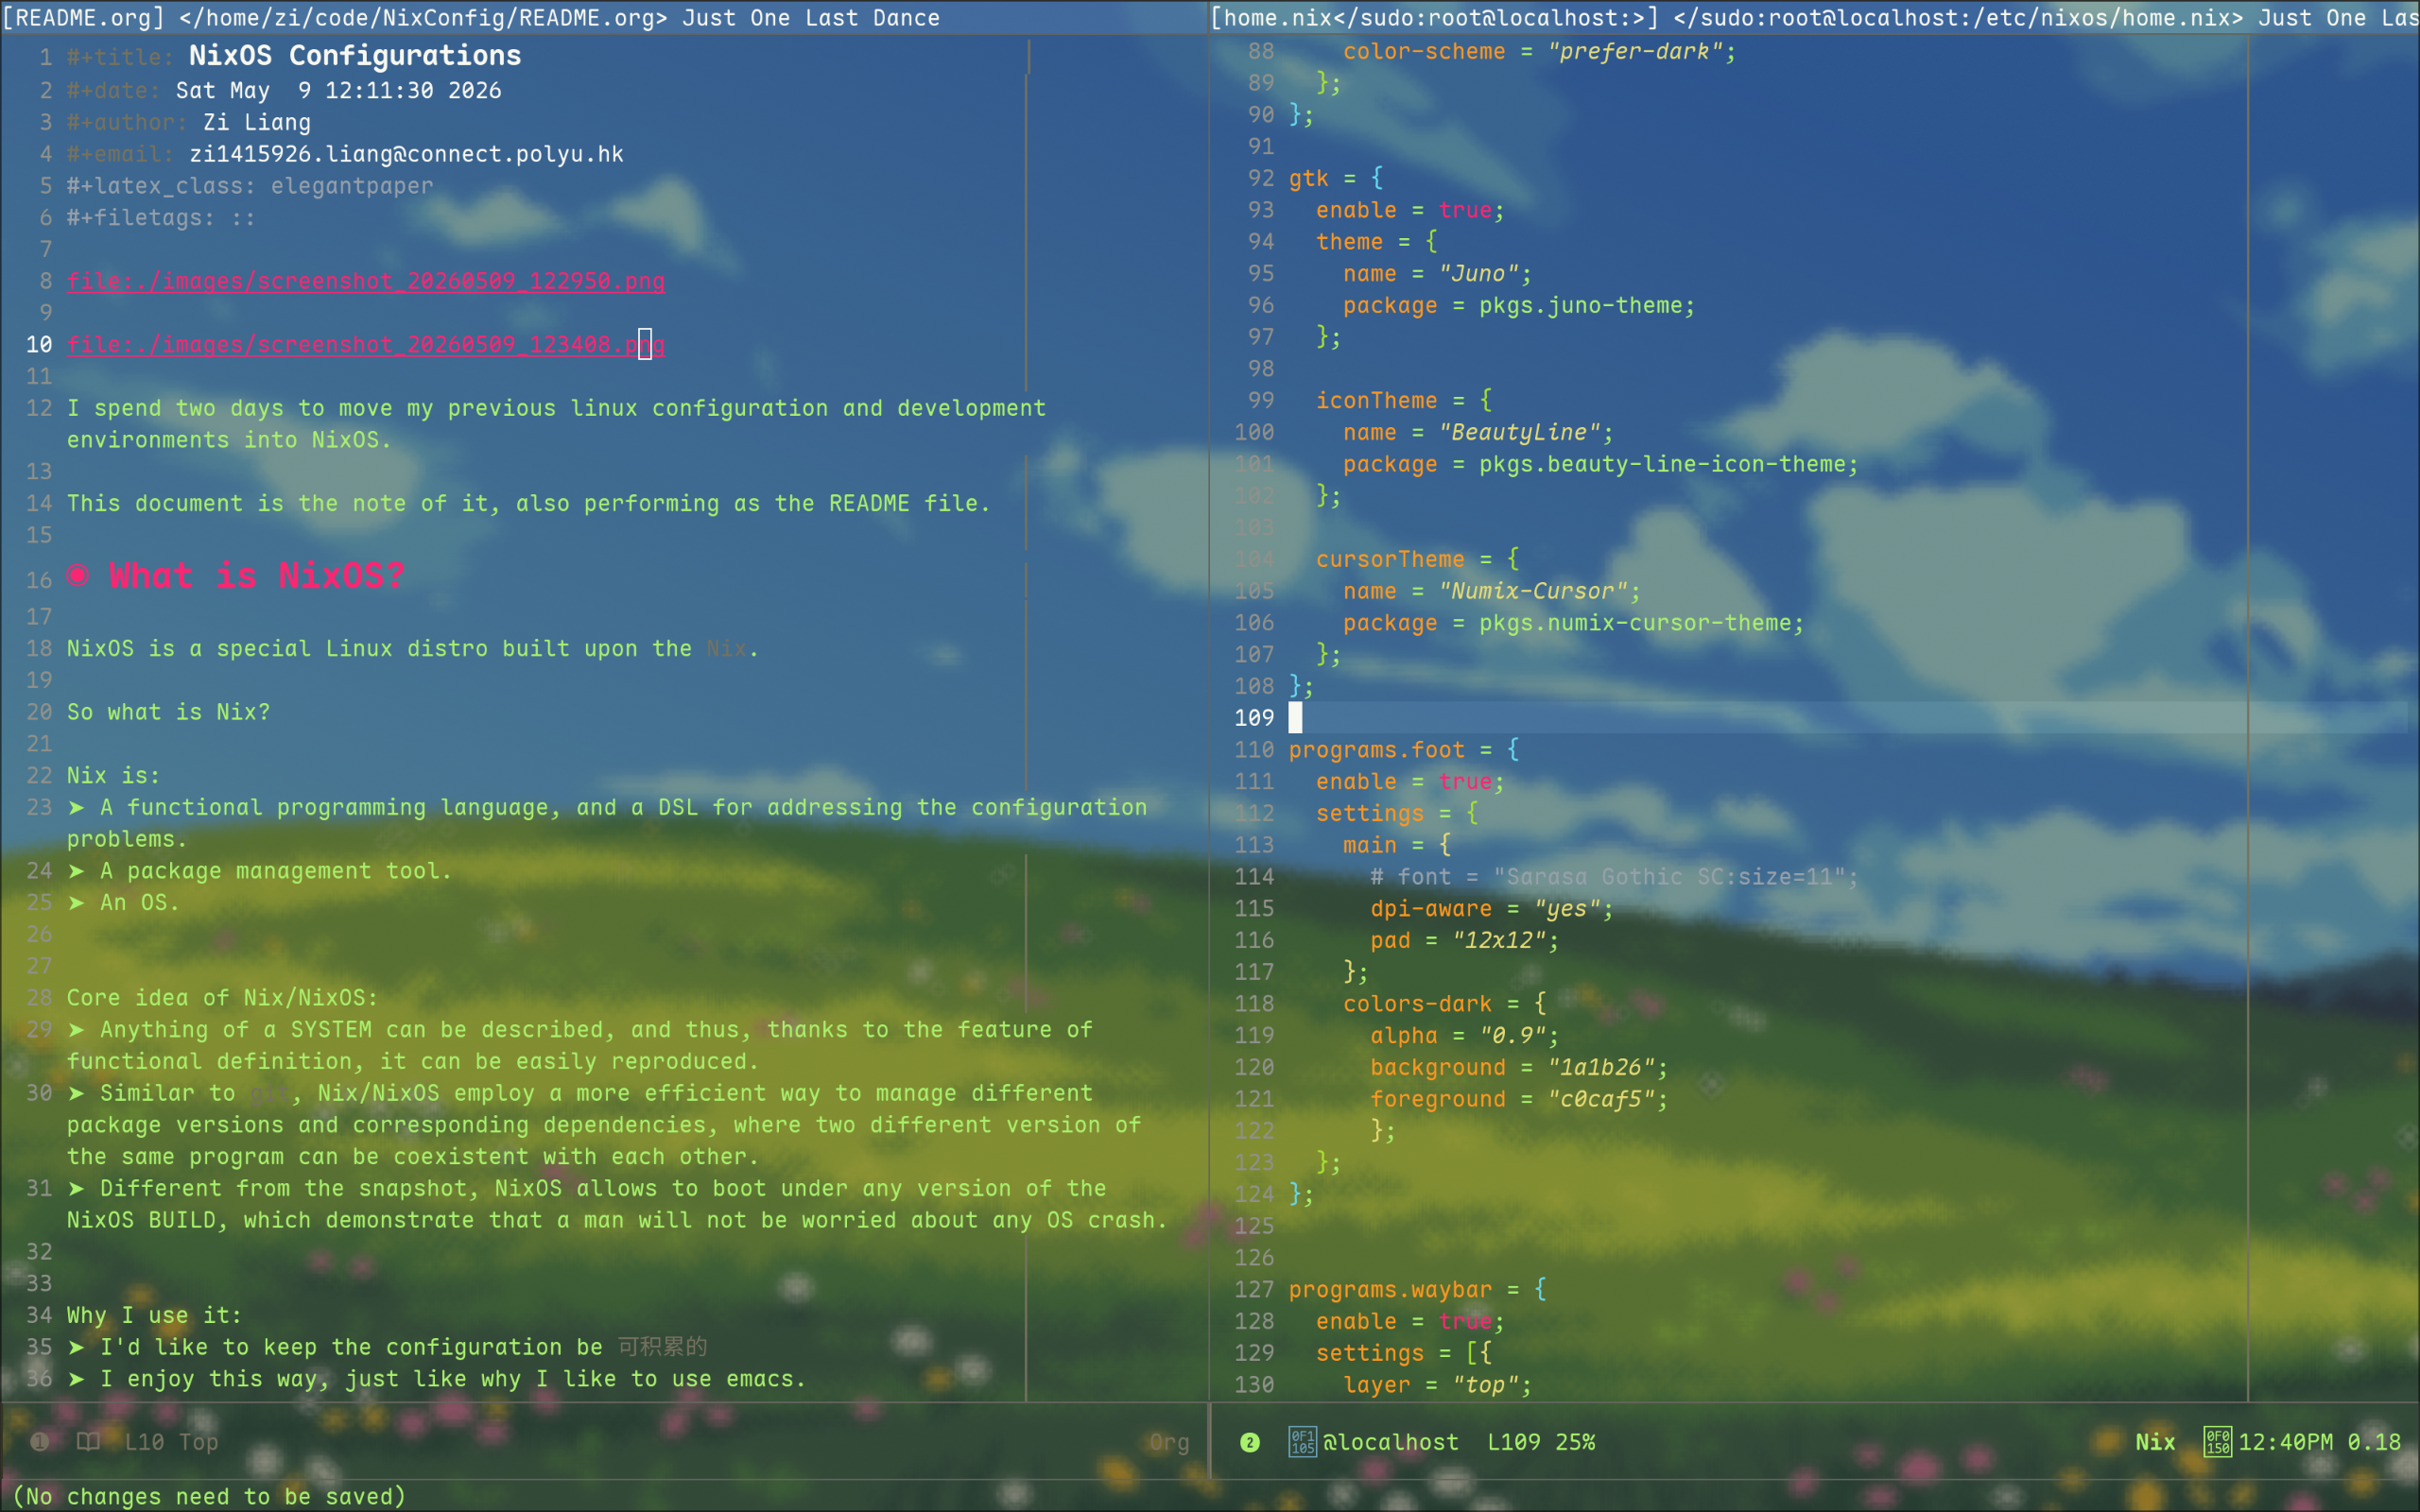Viewport: 2420px width, 1512px height.
Task: Click the 'true' value on gtk enable line 93
Action: click(x=1465, y=210)
